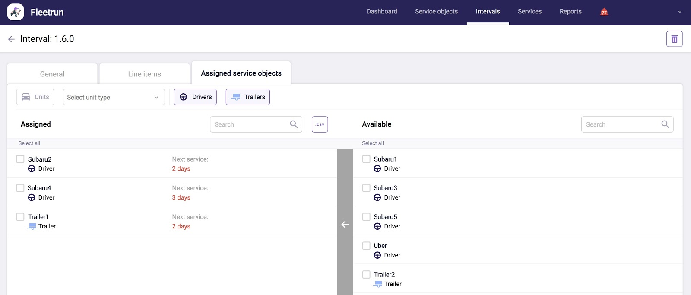Delete interval using the trash icon

[674, 39]
